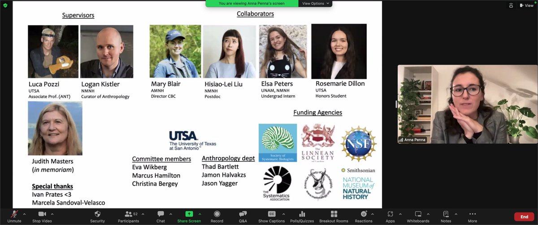Click Judith Masters' photo
538x225 pixels.
pos(55,128)
